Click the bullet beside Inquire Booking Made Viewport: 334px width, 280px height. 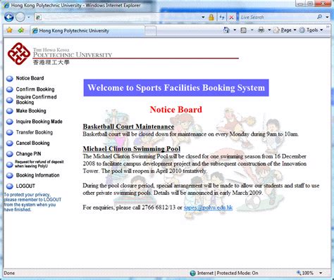click(x=10, y=122)
